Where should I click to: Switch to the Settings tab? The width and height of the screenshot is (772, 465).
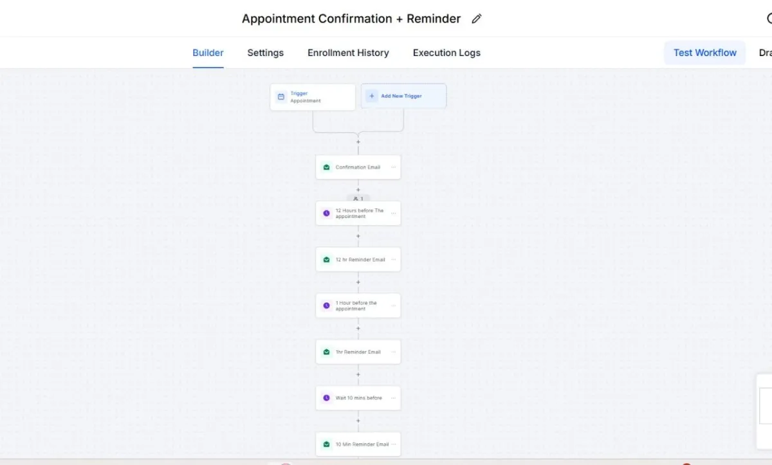coord(266,53)
